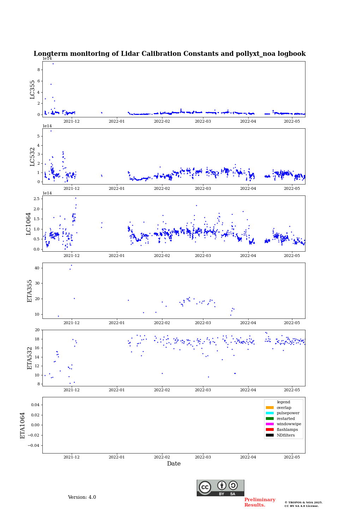Click the ETA1064 y-axis label
The image size is (339, 509).
pyautogui.click(x=23, y=425)
